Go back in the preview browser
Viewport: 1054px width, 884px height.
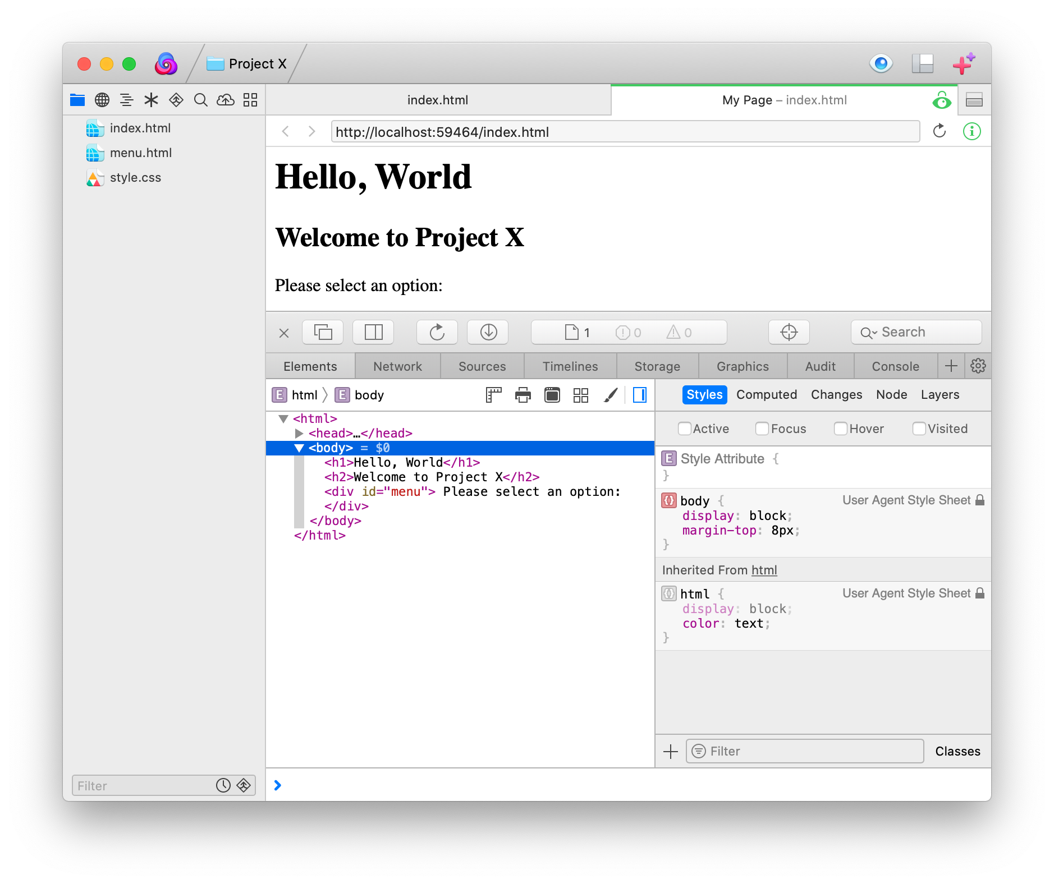point(285,132)
